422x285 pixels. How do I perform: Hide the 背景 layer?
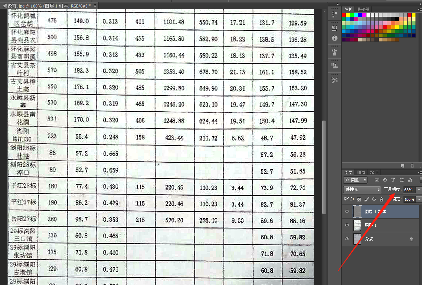[347, 239]
